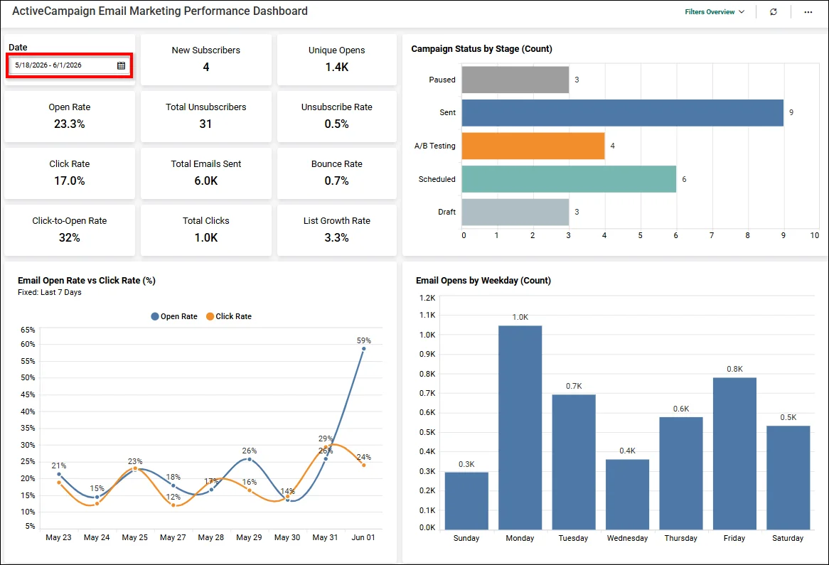Toggle the Click Rate legend item
The height and width of the screenshot is (565, 829).
229,316
